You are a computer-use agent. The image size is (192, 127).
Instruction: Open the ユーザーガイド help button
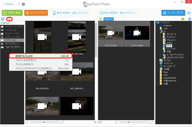[173, 13]
